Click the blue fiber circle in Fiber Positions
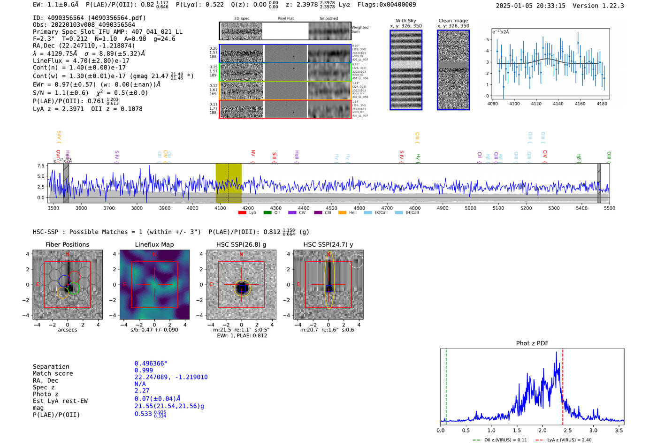This screenshot has width=657, height=447. 64,281
